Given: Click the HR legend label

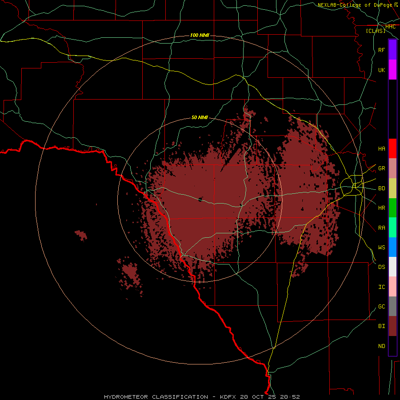Looking at the screenshot, I should click(x=381, y=208).
